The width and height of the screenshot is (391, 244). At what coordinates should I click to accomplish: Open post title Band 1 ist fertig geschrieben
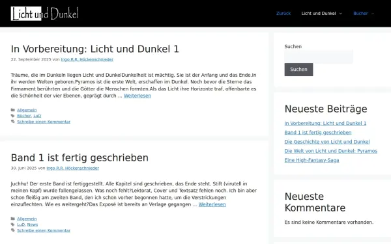pos(80,157)
